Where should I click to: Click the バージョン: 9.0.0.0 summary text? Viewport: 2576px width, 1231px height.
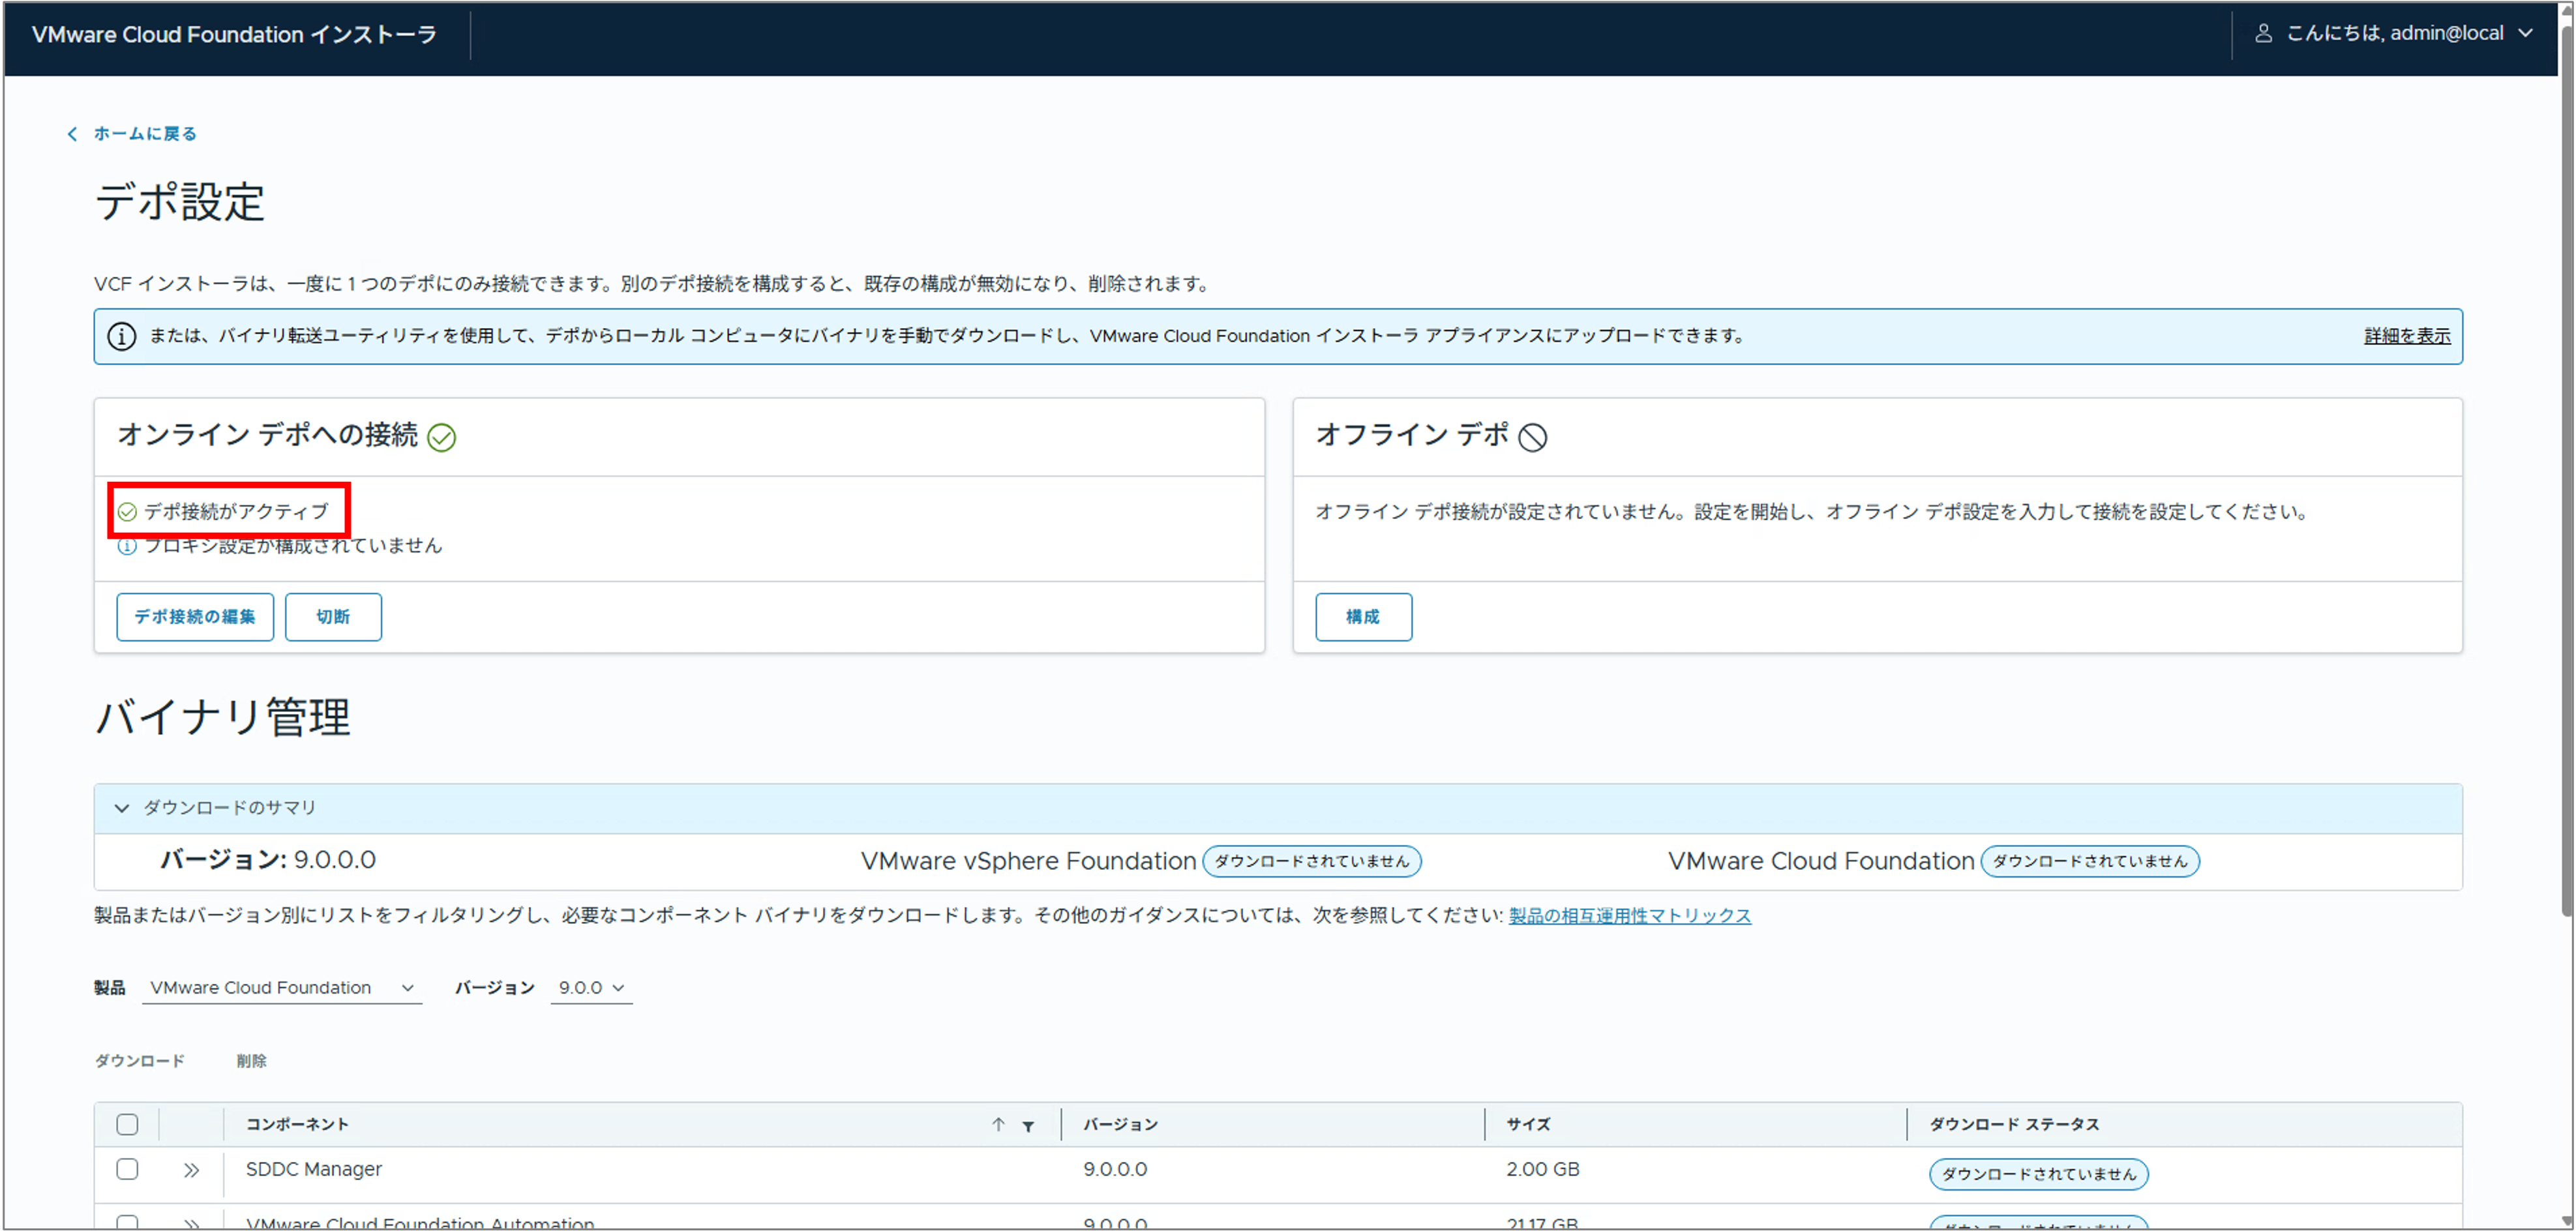[268, 860]
